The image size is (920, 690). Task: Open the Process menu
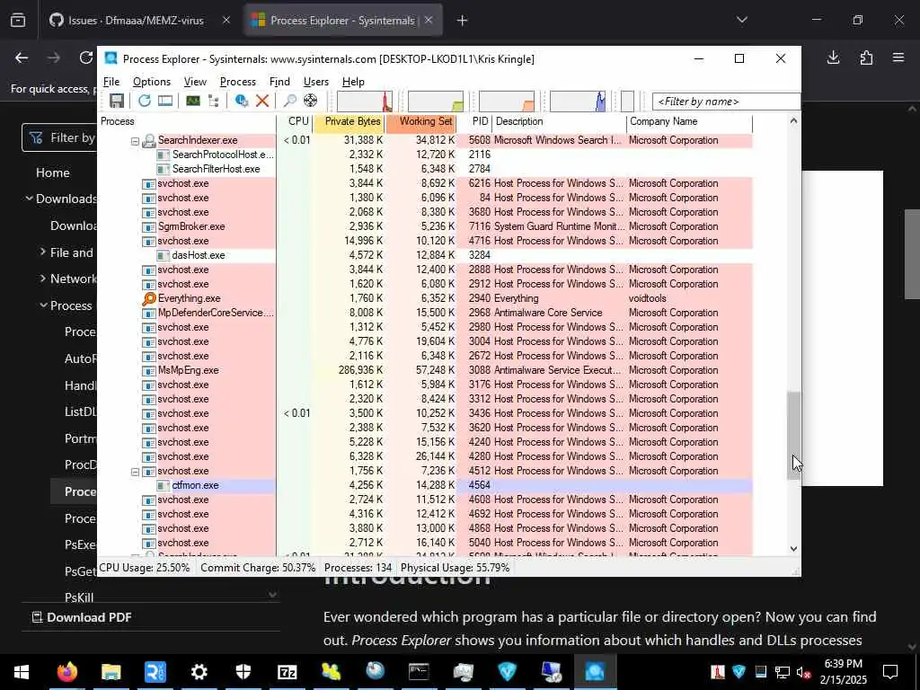pyautogui.click(x=237, y=82)
